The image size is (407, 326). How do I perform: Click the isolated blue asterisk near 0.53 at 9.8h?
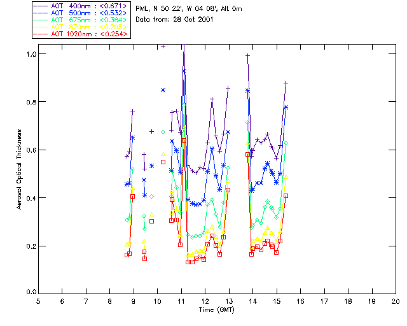(151, 166)
